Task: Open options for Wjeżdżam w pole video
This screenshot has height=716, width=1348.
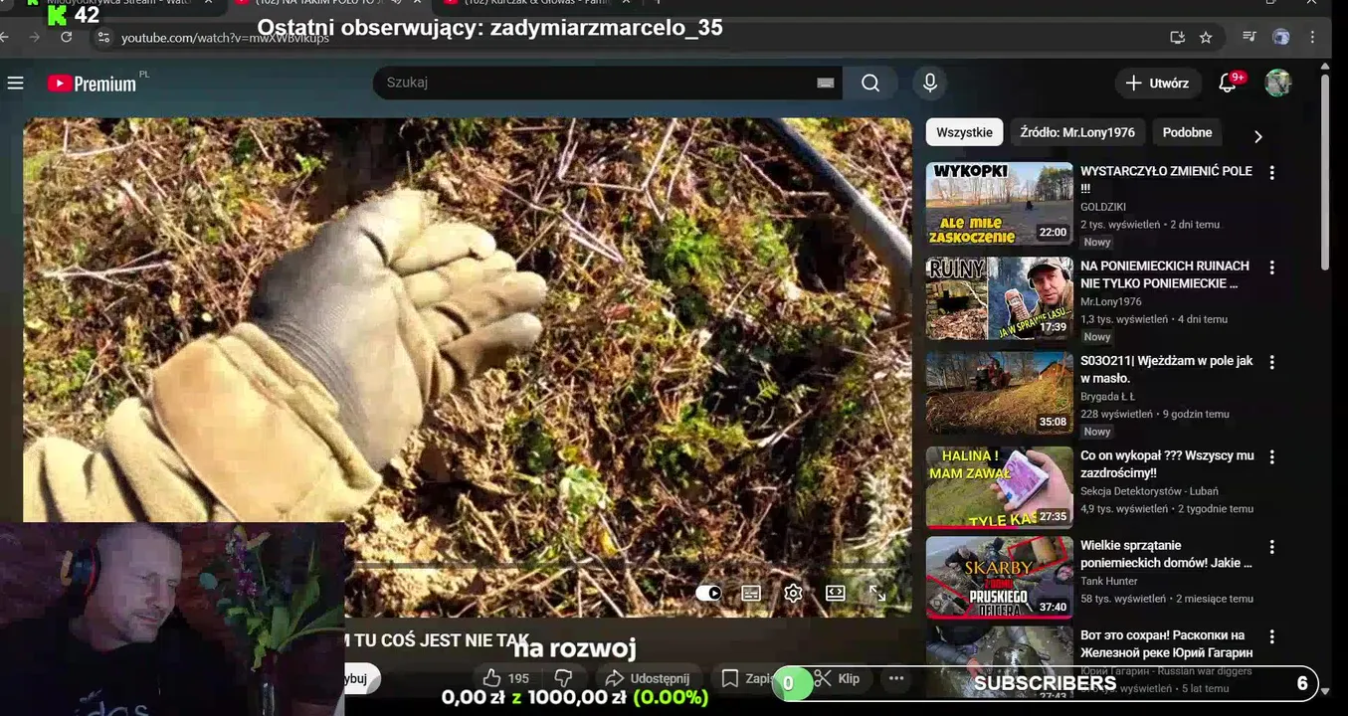Action: pos(1271,362)
